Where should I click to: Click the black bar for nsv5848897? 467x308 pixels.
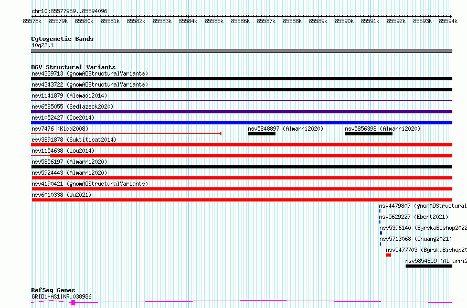click(x=262, y=134)
